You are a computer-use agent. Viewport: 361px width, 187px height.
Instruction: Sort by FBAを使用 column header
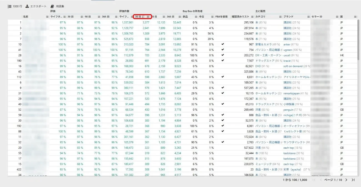tap(221, 17)
